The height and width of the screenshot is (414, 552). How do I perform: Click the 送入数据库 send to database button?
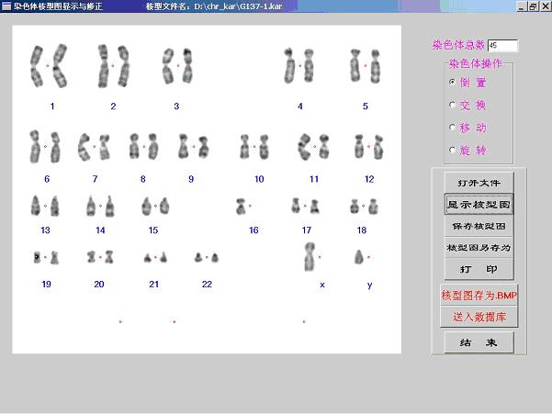[479, 317]
